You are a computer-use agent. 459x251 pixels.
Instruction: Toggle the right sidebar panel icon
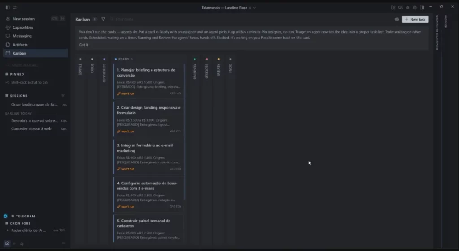pyautogui.click(x=422, y=8)
